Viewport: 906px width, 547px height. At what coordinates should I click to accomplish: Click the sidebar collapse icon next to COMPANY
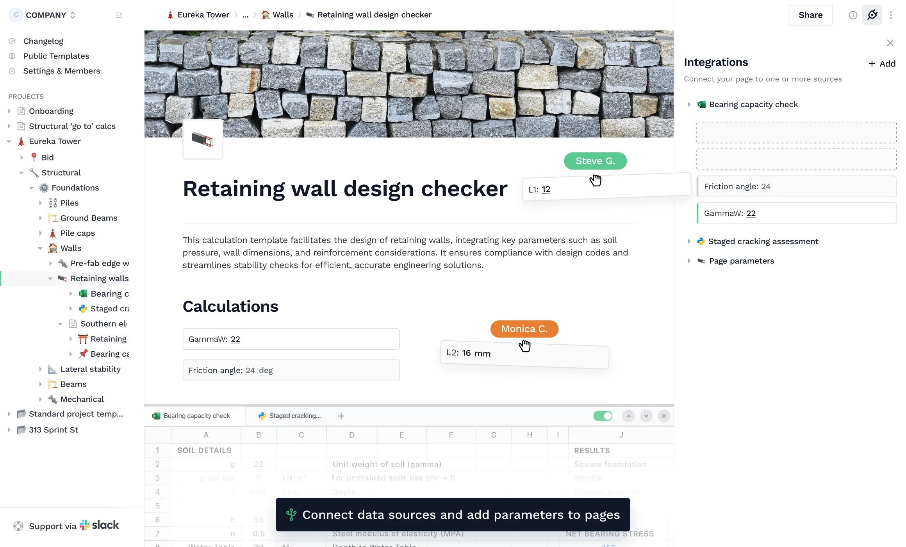[119, 15]
